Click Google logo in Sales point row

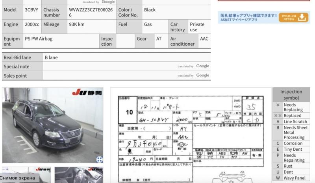point(202,75)
